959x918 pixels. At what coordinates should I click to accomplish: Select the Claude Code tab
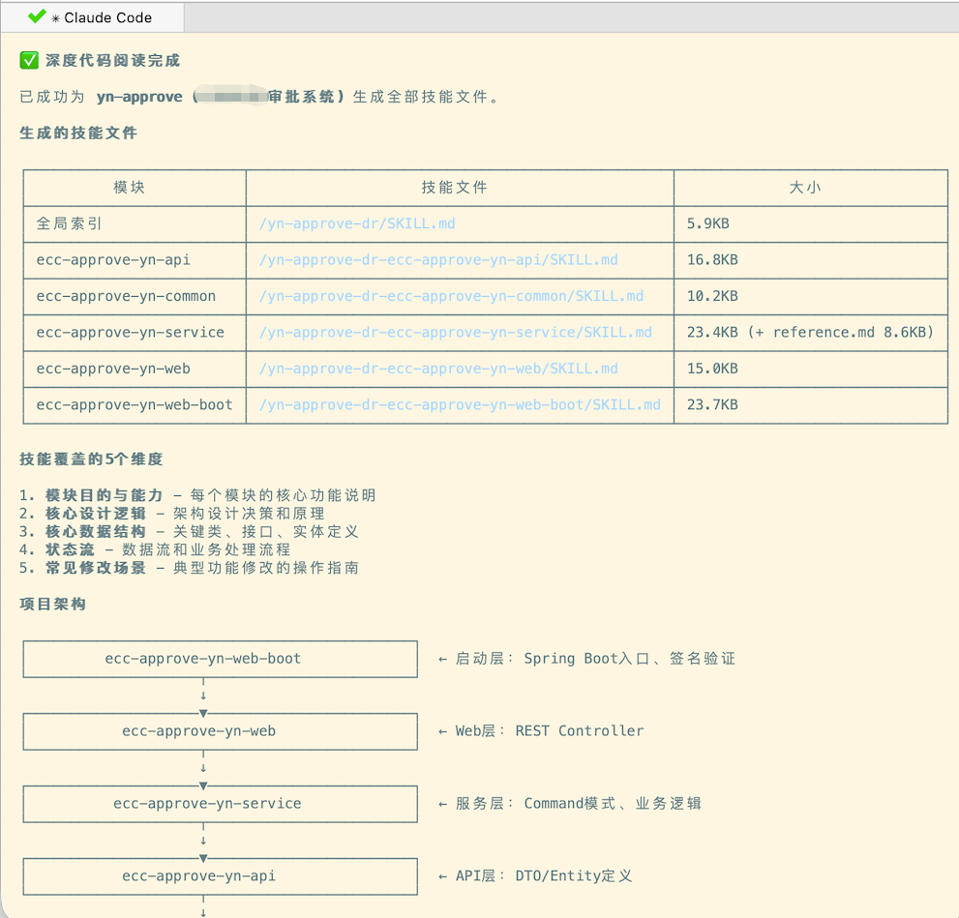coord(92,17)
